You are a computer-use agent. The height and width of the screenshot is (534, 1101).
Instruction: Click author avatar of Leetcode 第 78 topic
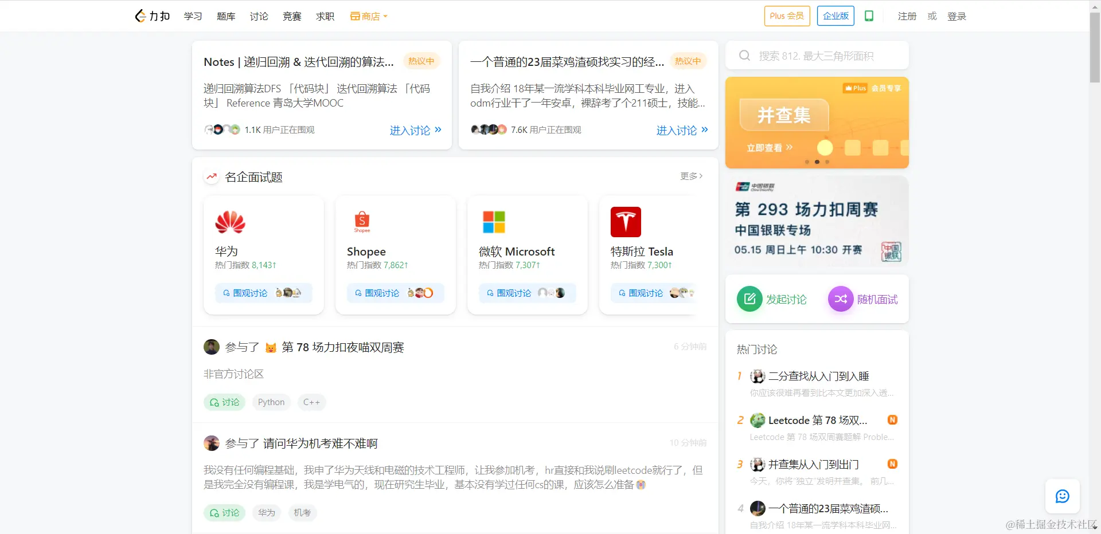pos(758,420)
